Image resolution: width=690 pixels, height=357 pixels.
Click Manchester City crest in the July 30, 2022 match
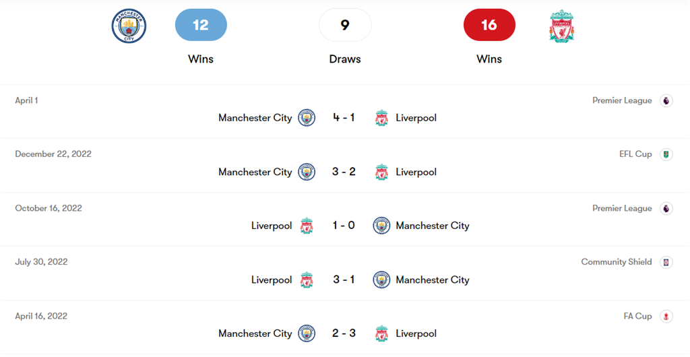(x=381, y=280)
